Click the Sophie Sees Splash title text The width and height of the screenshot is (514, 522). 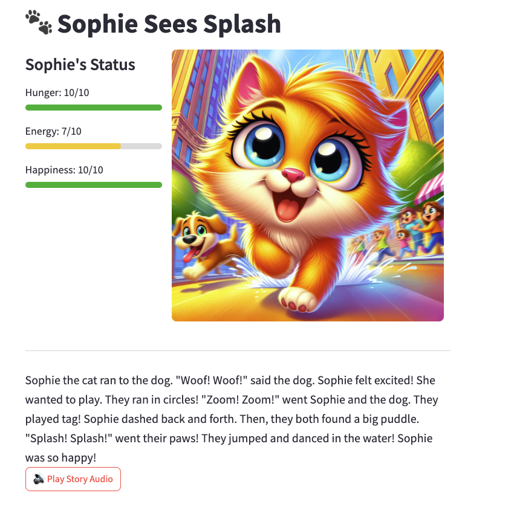point(169,24)
